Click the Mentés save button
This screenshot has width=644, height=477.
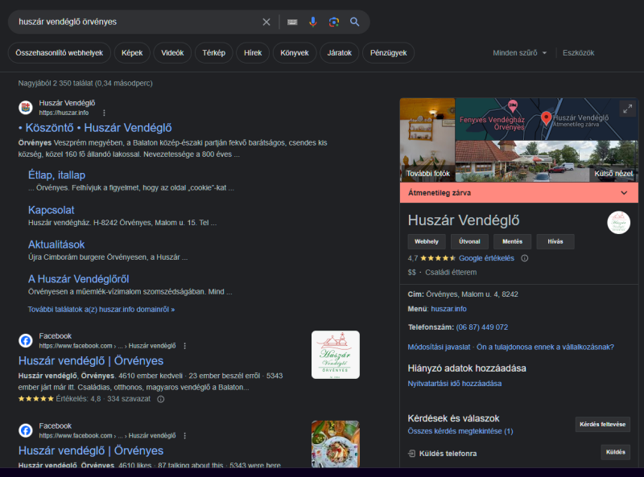coord(512,242)
